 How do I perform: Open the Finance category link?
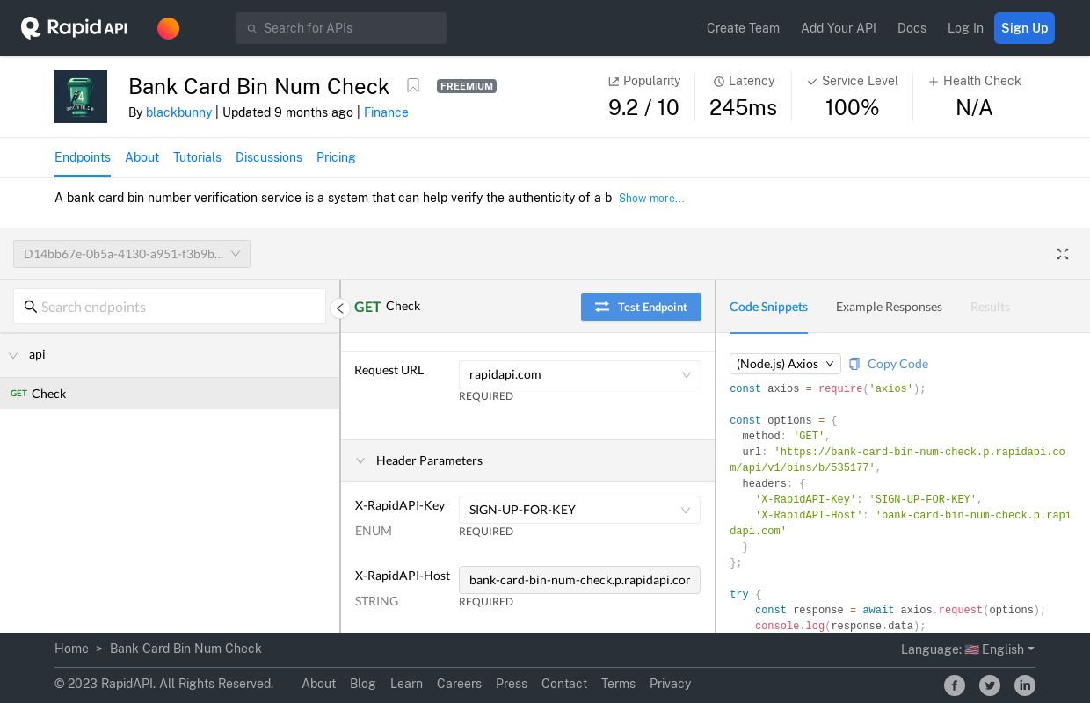click(x=386, y=112)
